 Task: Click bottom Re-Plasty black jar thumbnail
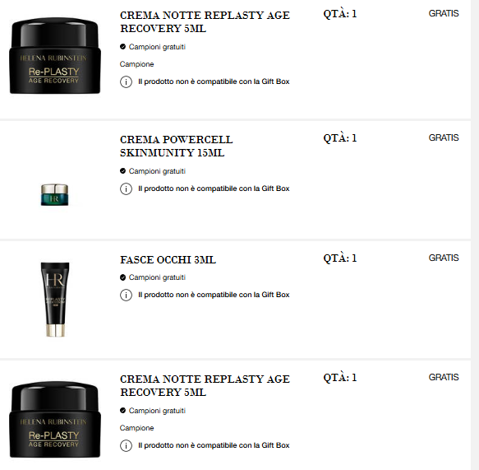[55, 420]
